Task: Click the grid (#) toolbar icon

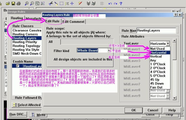Action: [102, 4]
